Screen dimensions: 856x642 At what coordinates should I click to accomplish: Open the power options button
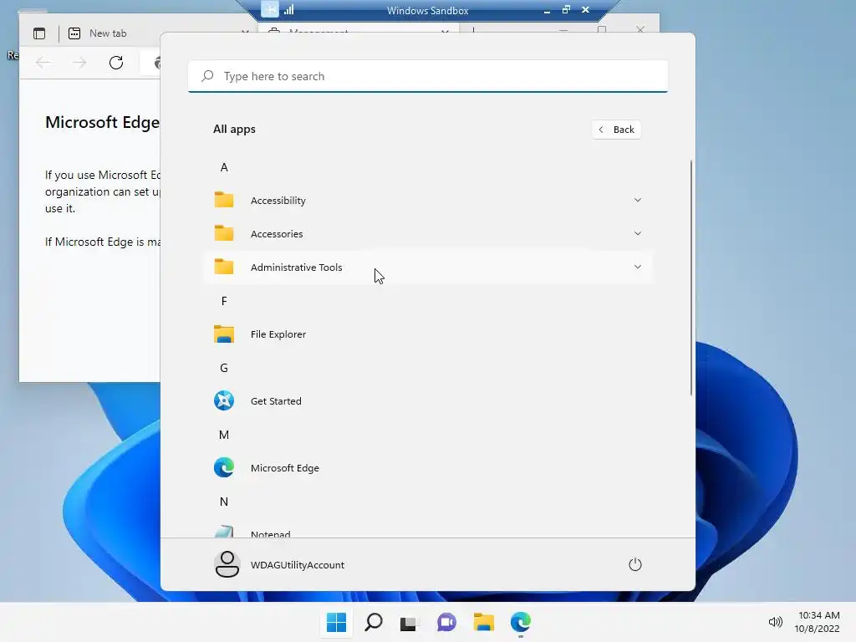pos(635,564)
